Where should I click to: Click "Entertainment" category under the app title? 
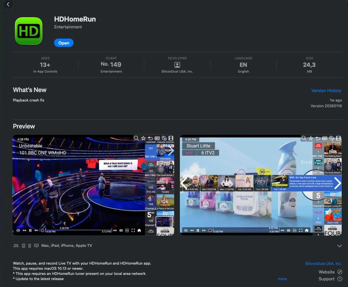68,27
